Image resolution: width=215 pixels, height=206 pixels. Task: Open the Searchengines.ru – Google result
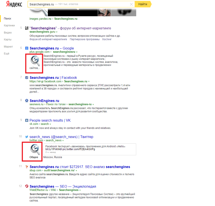[x=52, y=48]
